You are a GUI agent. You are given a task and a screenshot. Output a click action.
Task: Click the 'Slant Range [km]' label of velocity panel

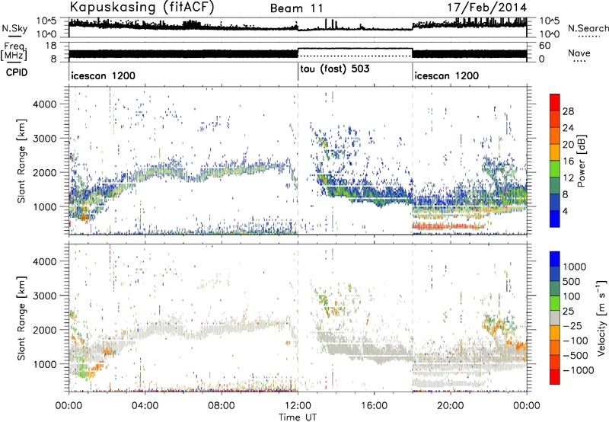tap(22, 318)
